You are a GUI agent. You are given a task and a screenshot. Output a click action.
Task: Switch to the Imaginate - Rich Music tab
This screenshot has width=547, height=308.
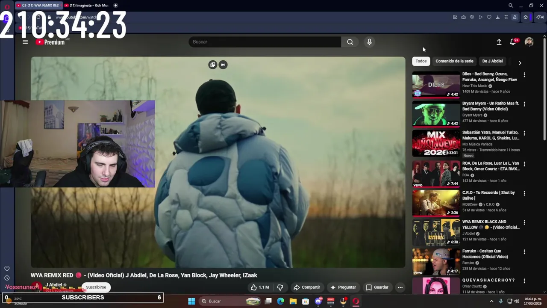pyautogui.click(x=86, y=6)
